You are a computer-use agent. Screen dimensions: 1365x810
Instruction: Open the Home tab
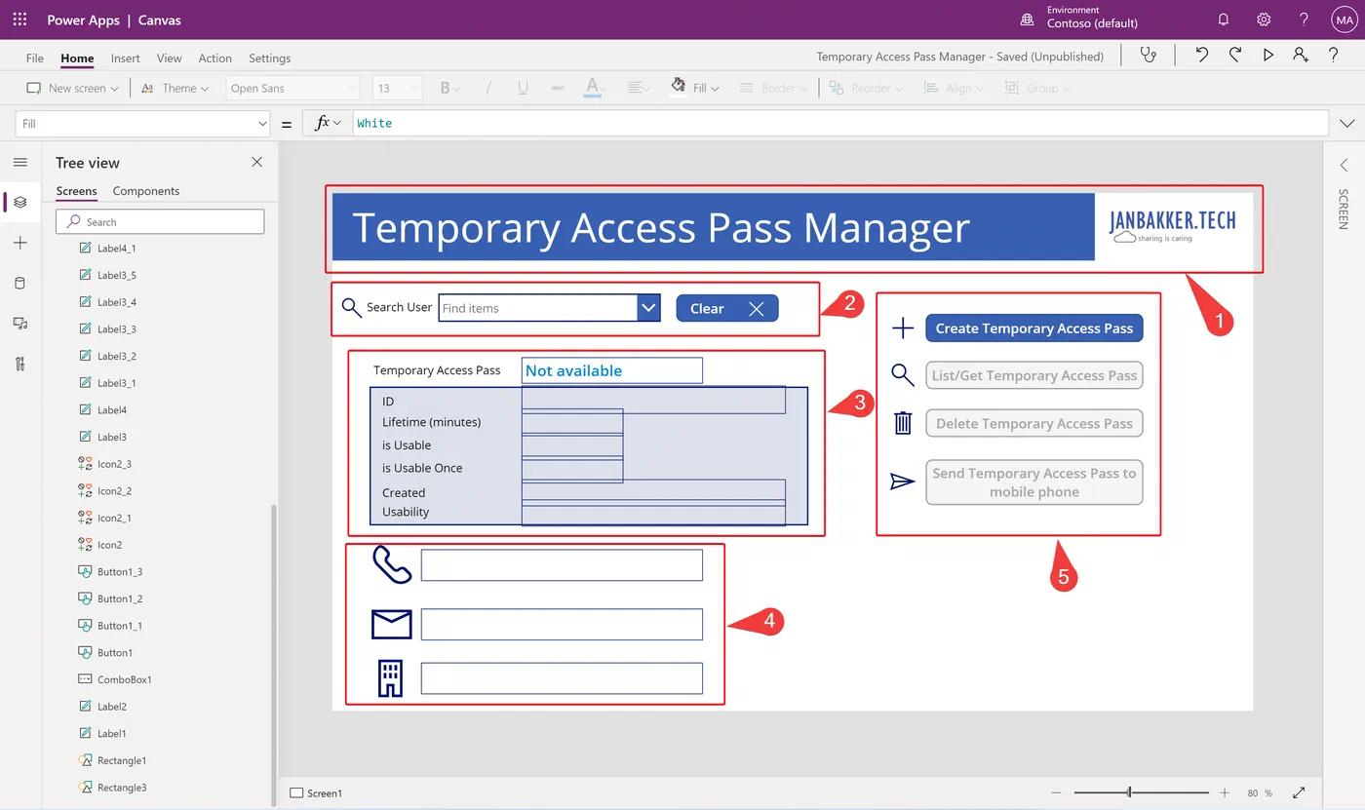tap(77, 58)
